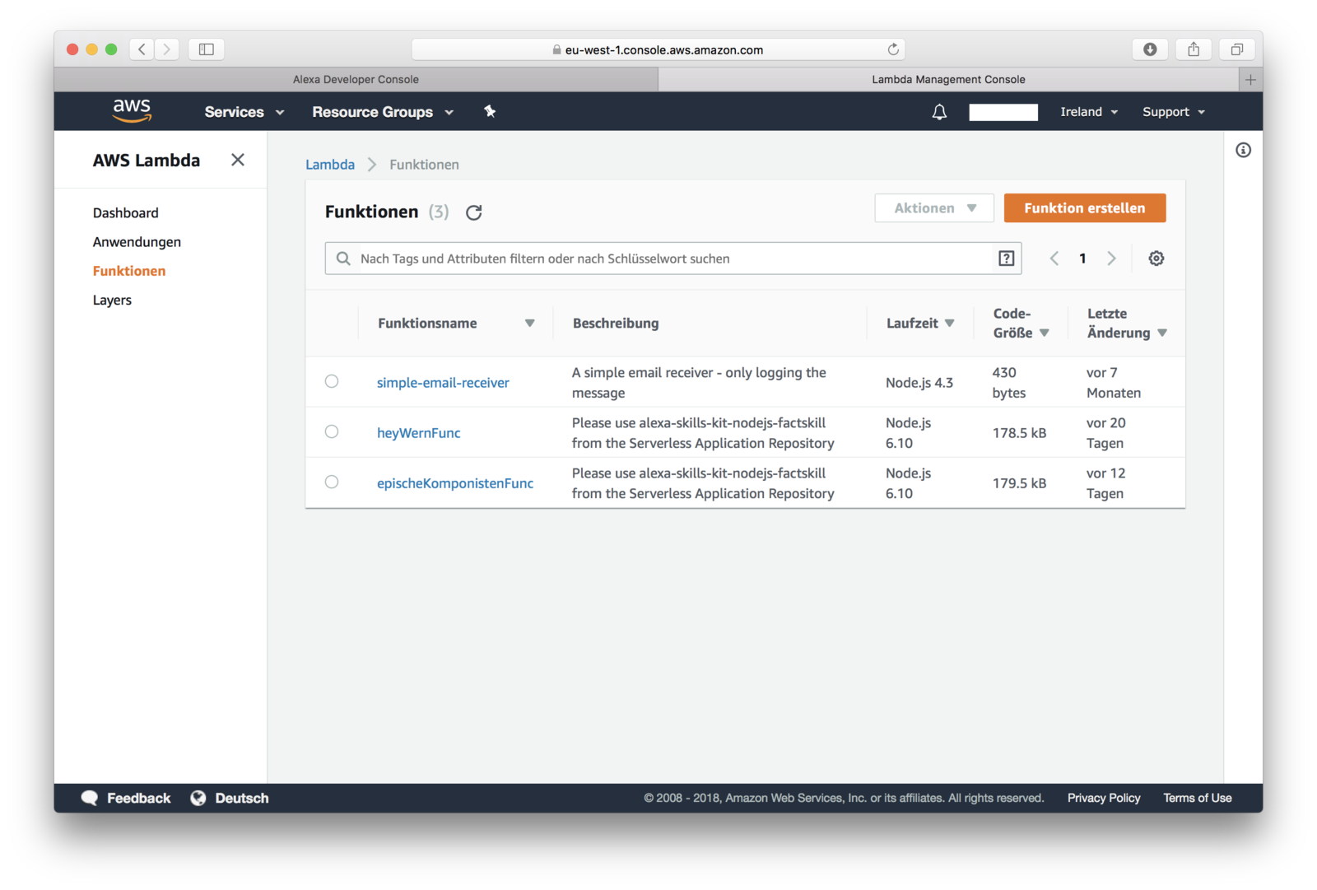Click Safari forward button
The width and height of the screenshot is (1317, 890).
pos(166,49)
